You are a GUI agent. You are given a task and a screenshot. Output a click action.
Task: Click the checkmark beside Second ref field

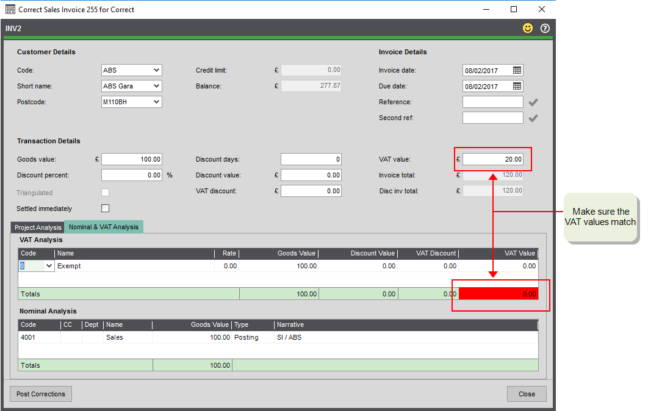(x=533, y=118)
